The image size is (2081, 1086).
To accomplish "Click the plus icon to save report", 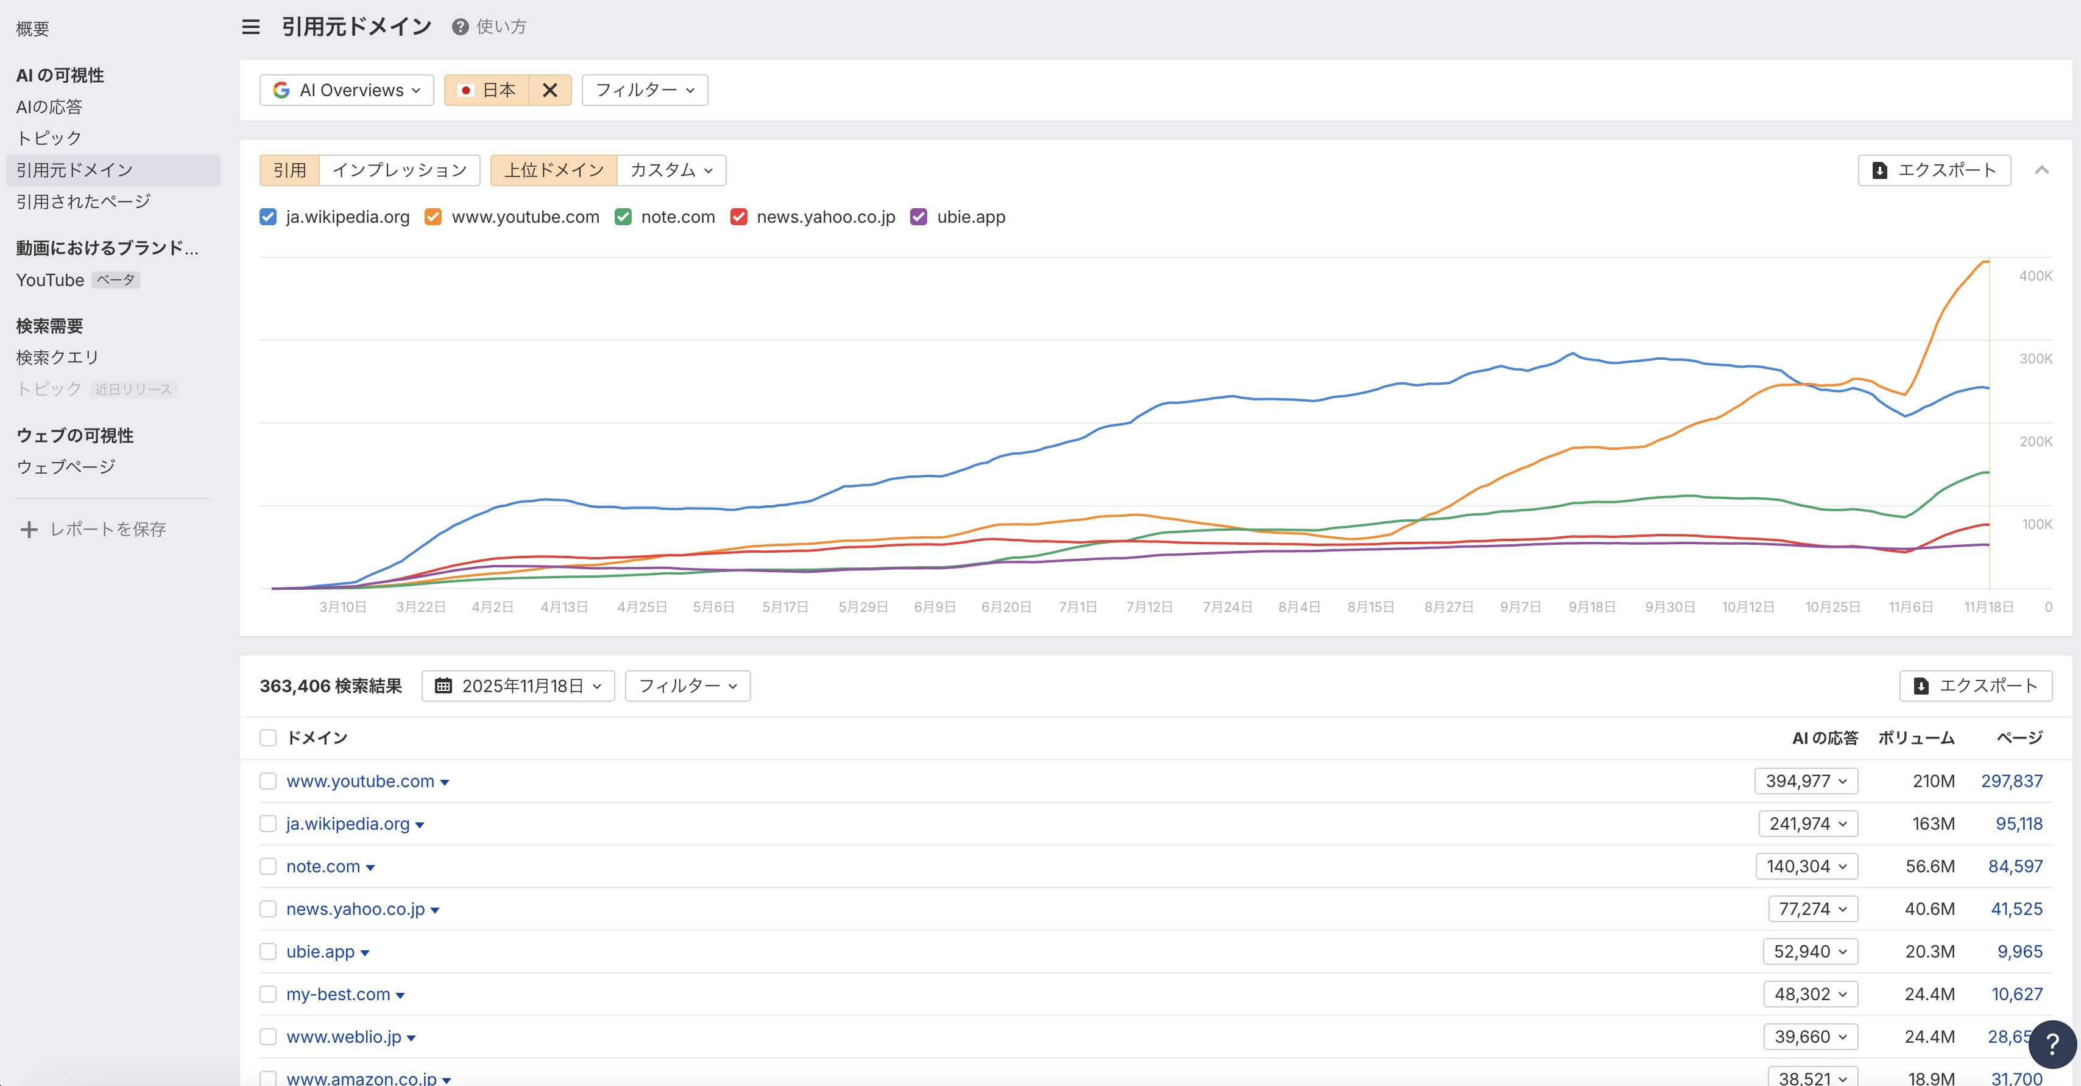I will click(x=29, y=529).
